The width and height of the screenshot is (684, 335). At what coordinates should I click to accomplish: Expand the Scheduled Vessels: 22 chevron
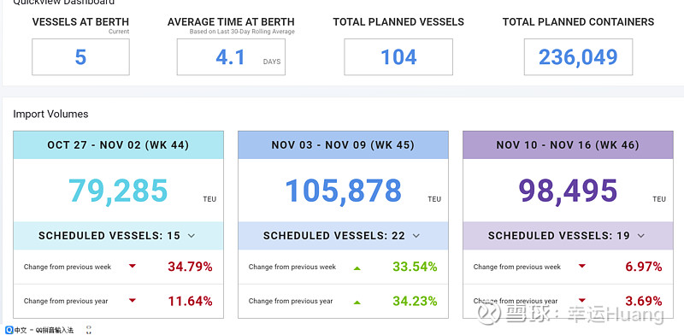coord(416,236)
